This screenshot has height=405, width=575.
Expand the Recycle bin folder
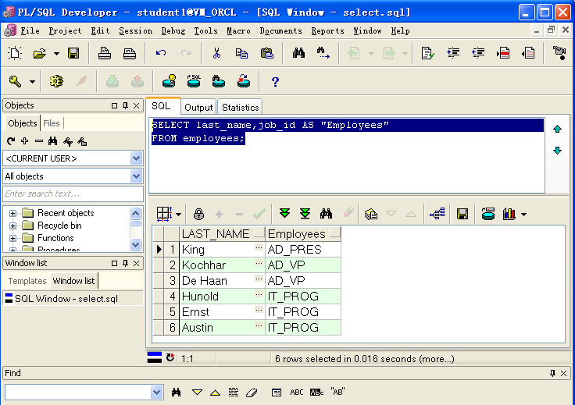click(12, 226)
